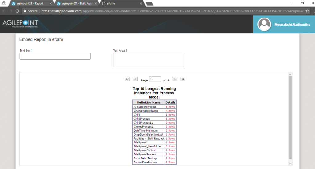The image size is (315, 169).
Task: Bookmark this page with star icon
Action: 307,11
